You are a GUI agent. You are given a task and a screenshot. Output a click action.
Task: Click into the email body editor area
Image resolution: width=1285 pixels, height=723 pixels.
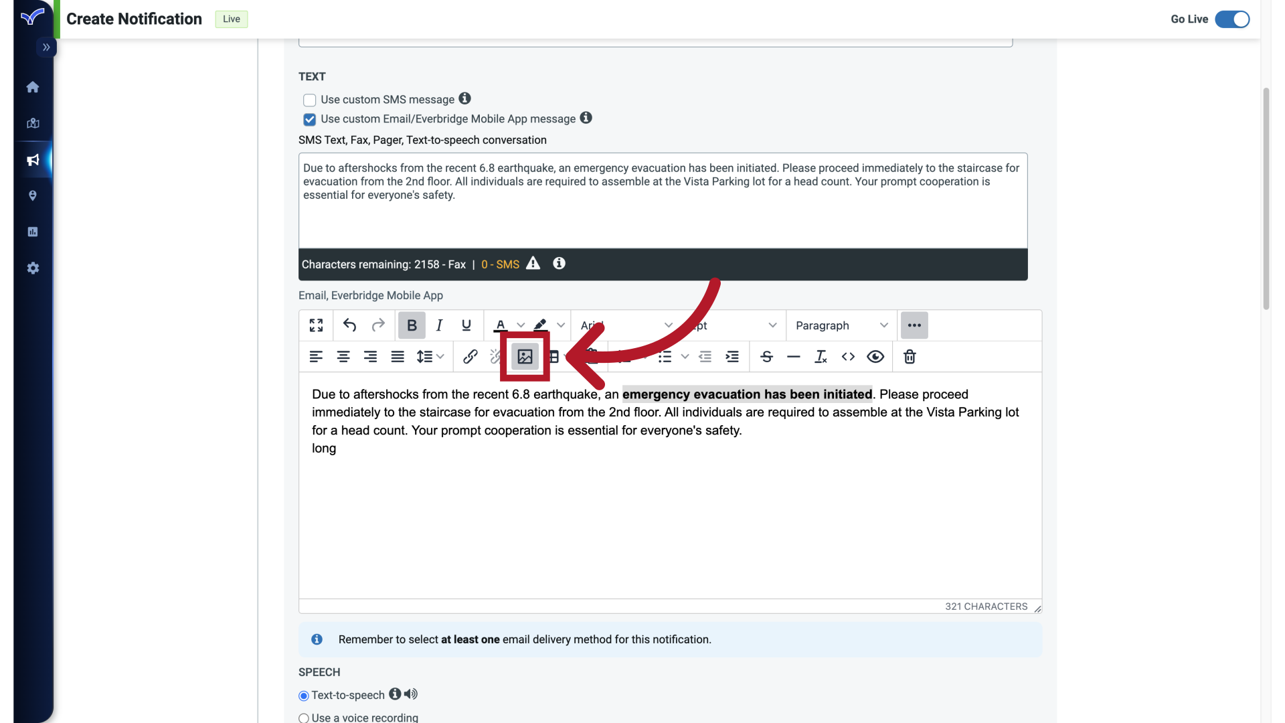click(x=670, y=485)
